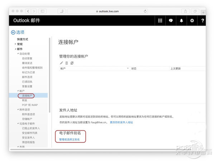Screen dimensions: 215x162
Task: Reload the page in Safari
Action: pos(145,11)
